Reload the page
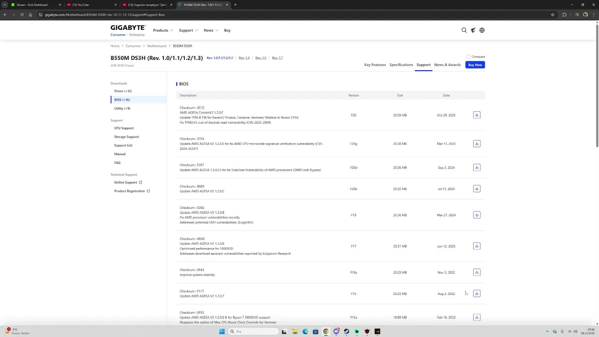The height and width of the screenshot is (337, 599). [x=22, y=15]
